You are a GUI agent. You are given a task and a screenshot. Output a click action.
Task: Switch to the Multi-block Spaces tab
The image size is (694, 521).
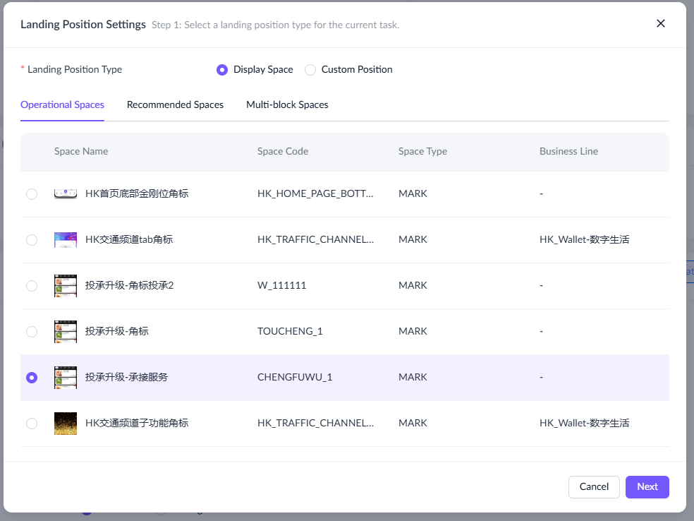(287, 104)
